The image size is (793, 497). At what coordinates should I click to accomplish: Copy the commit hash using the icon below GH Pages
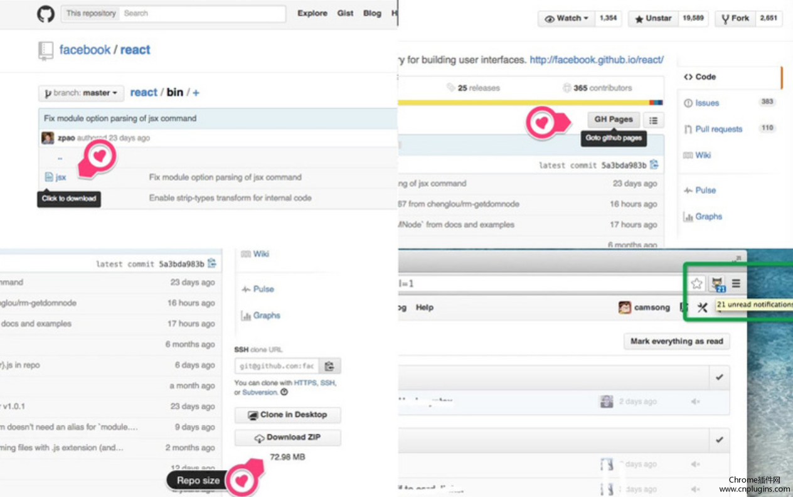[654, 165]
